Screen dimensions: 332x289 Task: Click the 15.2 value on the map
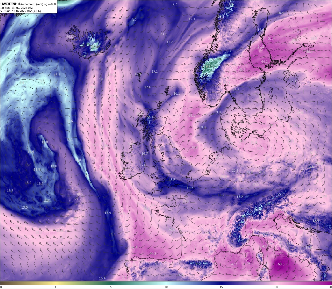point(221,195)
